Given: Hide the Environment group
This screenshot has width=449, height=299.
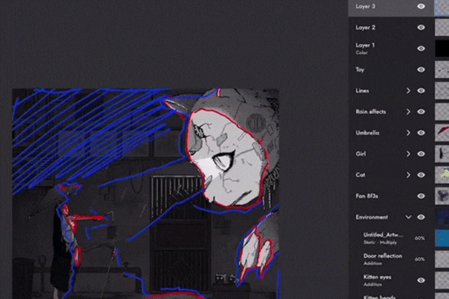Looking at the screenshot, I should [421, 217].
